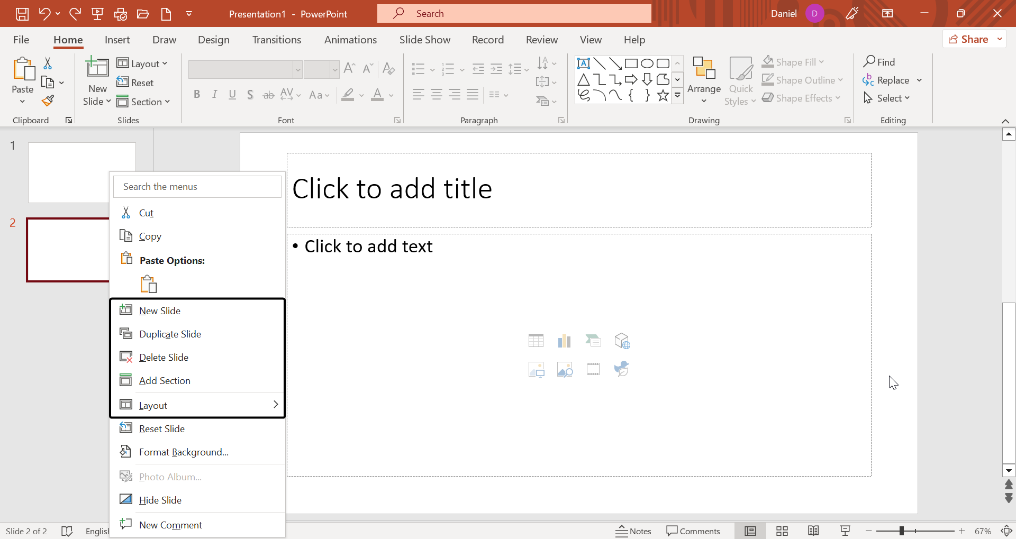Image resolution: width=1016 pixels, height=539 pixels.
Task: Switch to the Insert ribbon tab
Action: coord(117,39)
